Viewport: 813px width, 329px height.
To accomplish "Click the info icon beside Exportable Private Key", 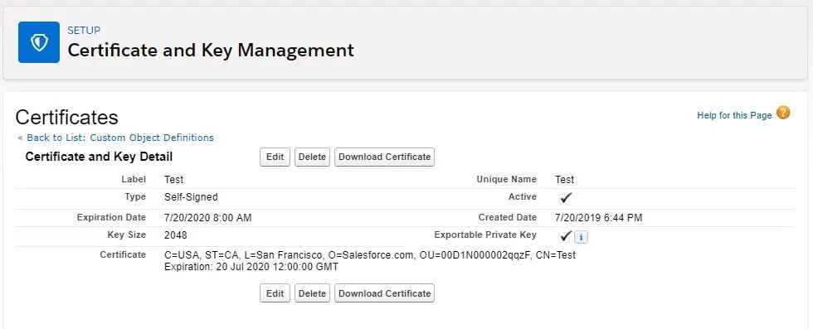I will click(x=582, y=237).
